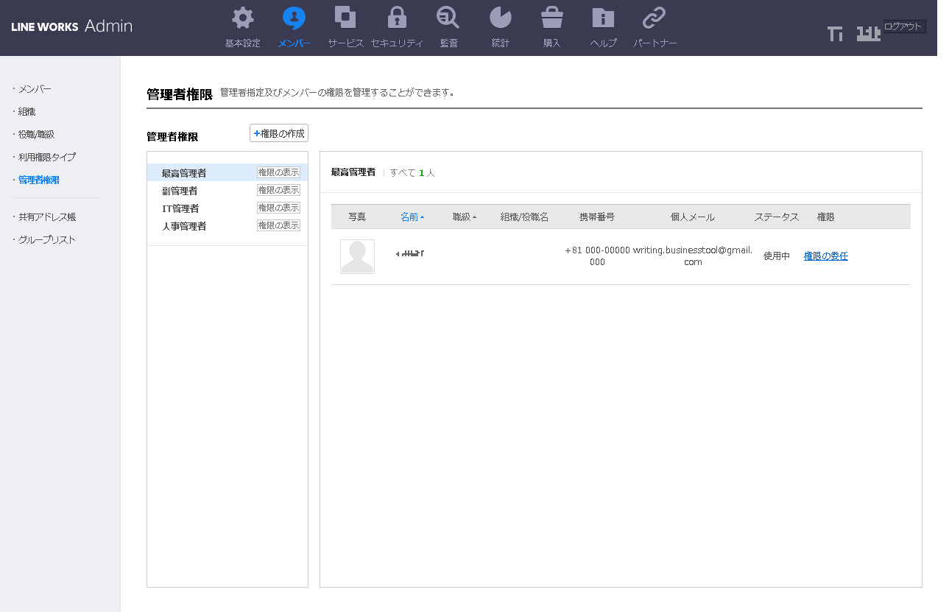
Task: Click the メンバー person icon
Action: tap(294, 18)
